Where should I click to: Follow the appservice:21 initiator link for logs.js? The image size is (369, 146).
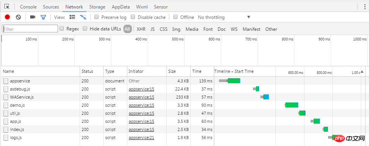142,138
